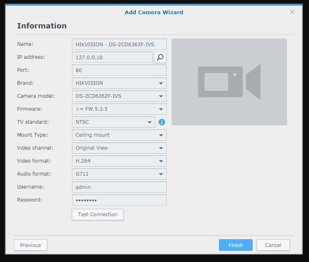Click the IP address search magnifier icon
This screenshot has height=262, width=309.
pyautogui.click(x=160, y=57)
